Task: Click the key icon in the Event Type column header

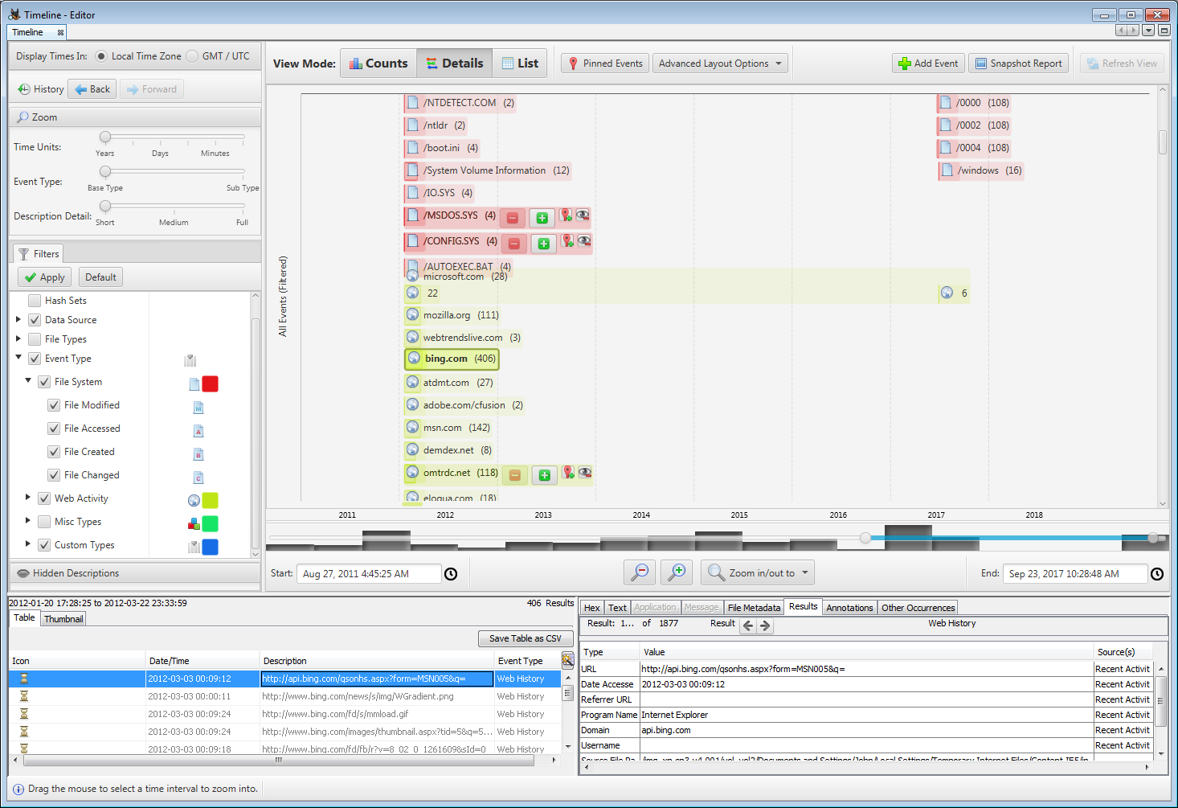Action: click(568, 660)
